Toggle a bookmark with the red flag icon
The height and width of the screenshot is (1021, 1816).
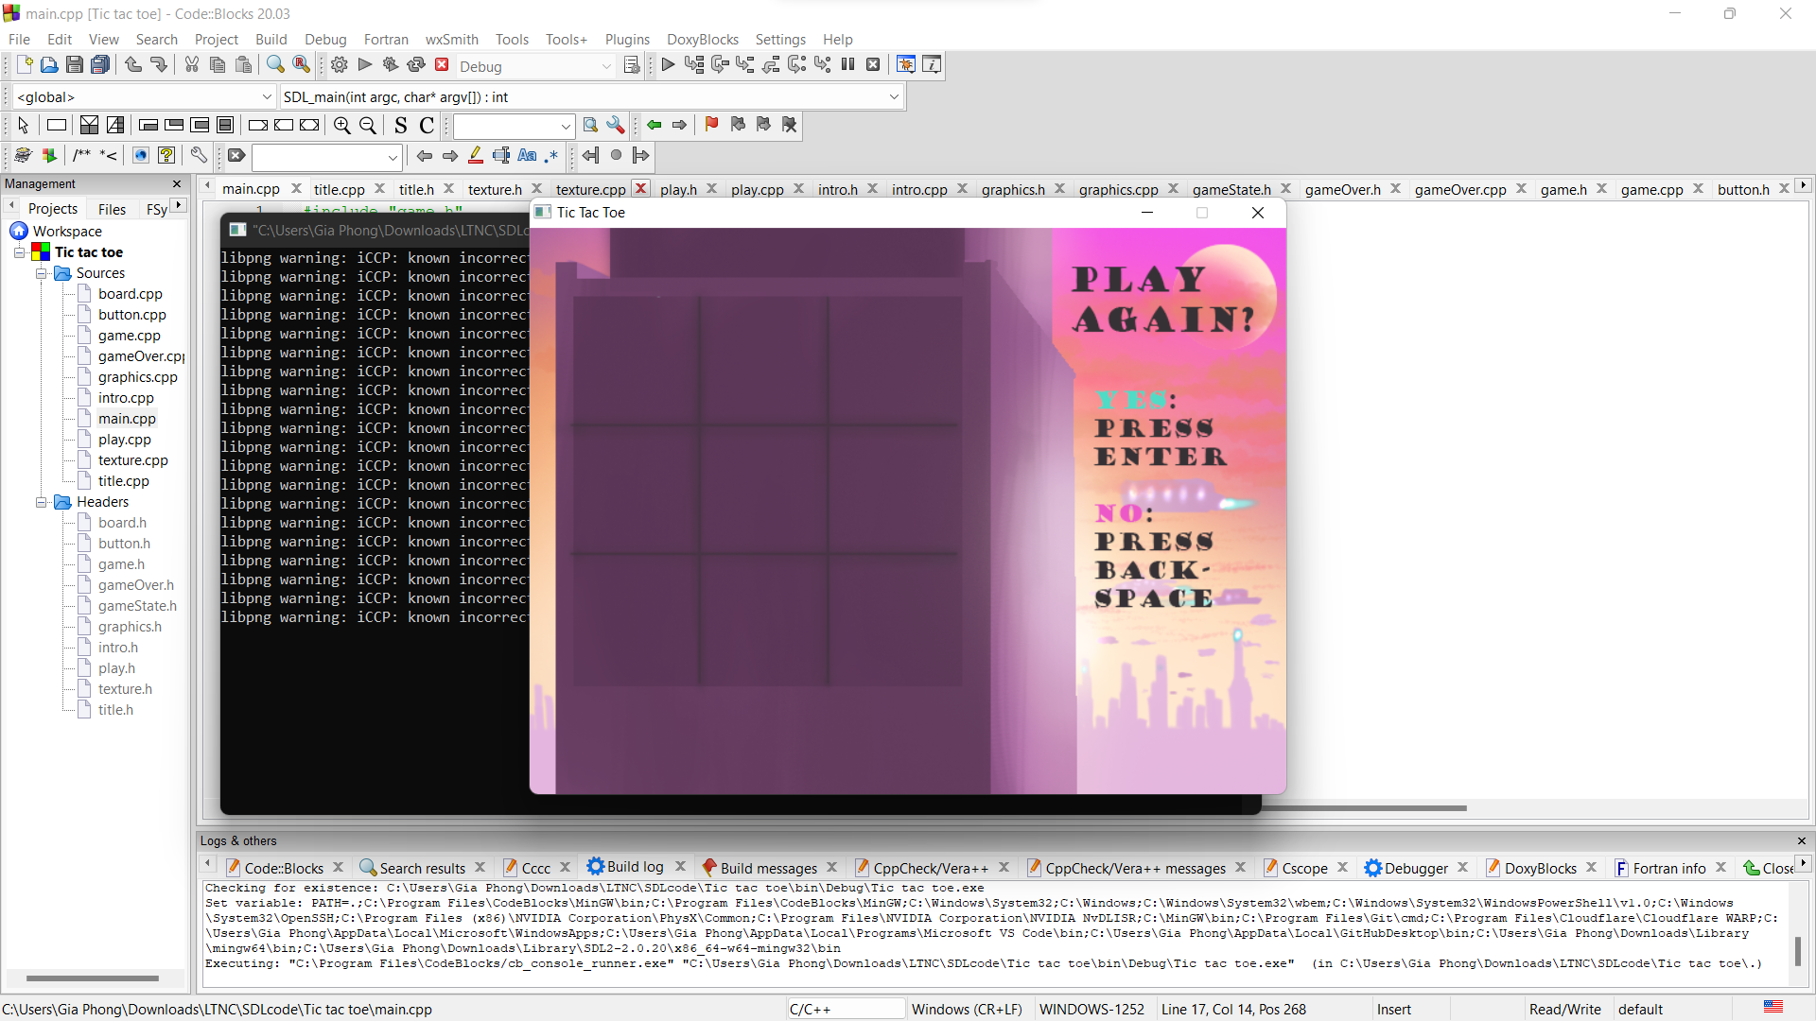coord(711,124)
